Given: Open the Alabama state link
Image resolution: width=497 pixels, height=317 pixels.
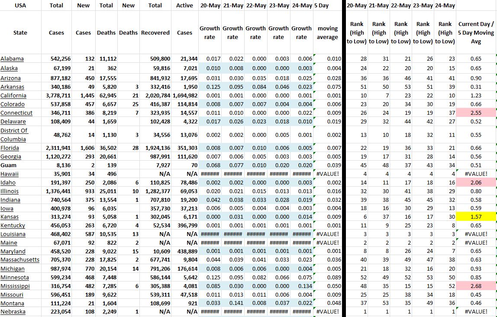Looking at the screenshot, I should pyautogui.click(x=12, y=59).
